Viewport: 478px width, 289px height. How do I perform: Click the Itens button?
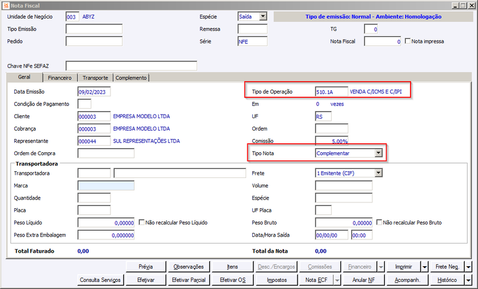pos(232,267)
